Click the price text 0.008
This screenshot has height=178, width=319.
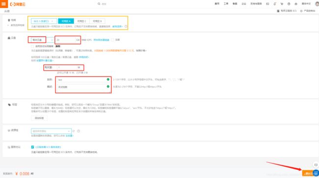(x=24, y=174)
